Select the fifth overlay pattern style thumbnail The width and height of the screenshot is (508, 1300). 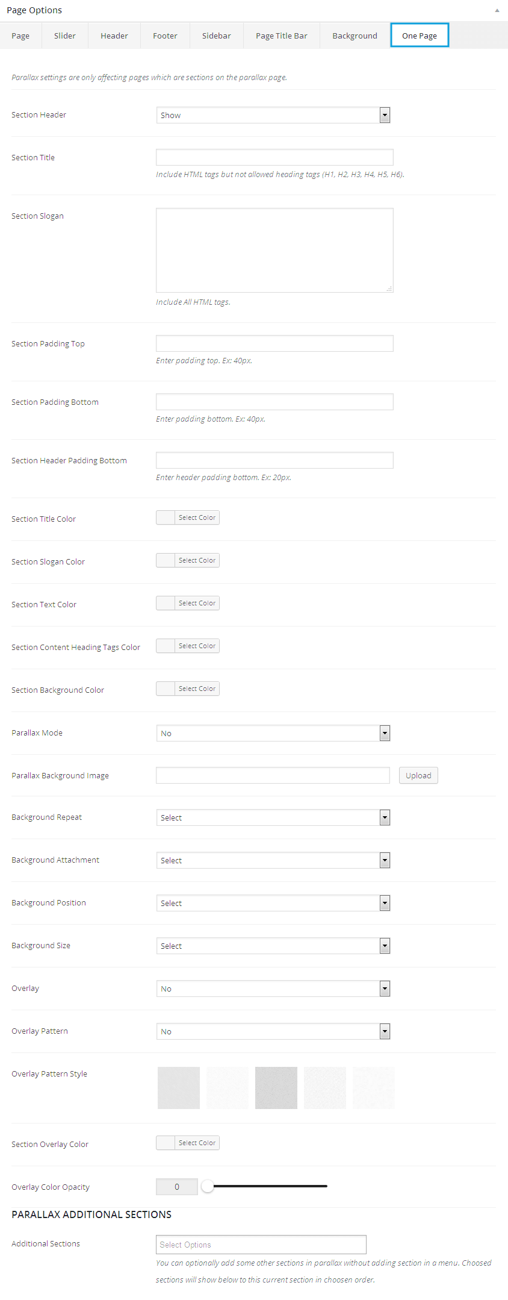374,1088
